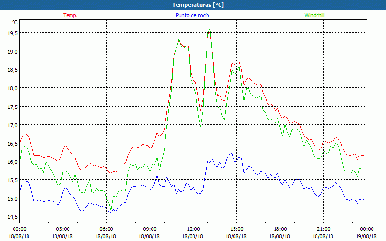Screen dimensions: 386x241
Task: Click the 12:00 time axis label
Action: click(x=193, y=229)
